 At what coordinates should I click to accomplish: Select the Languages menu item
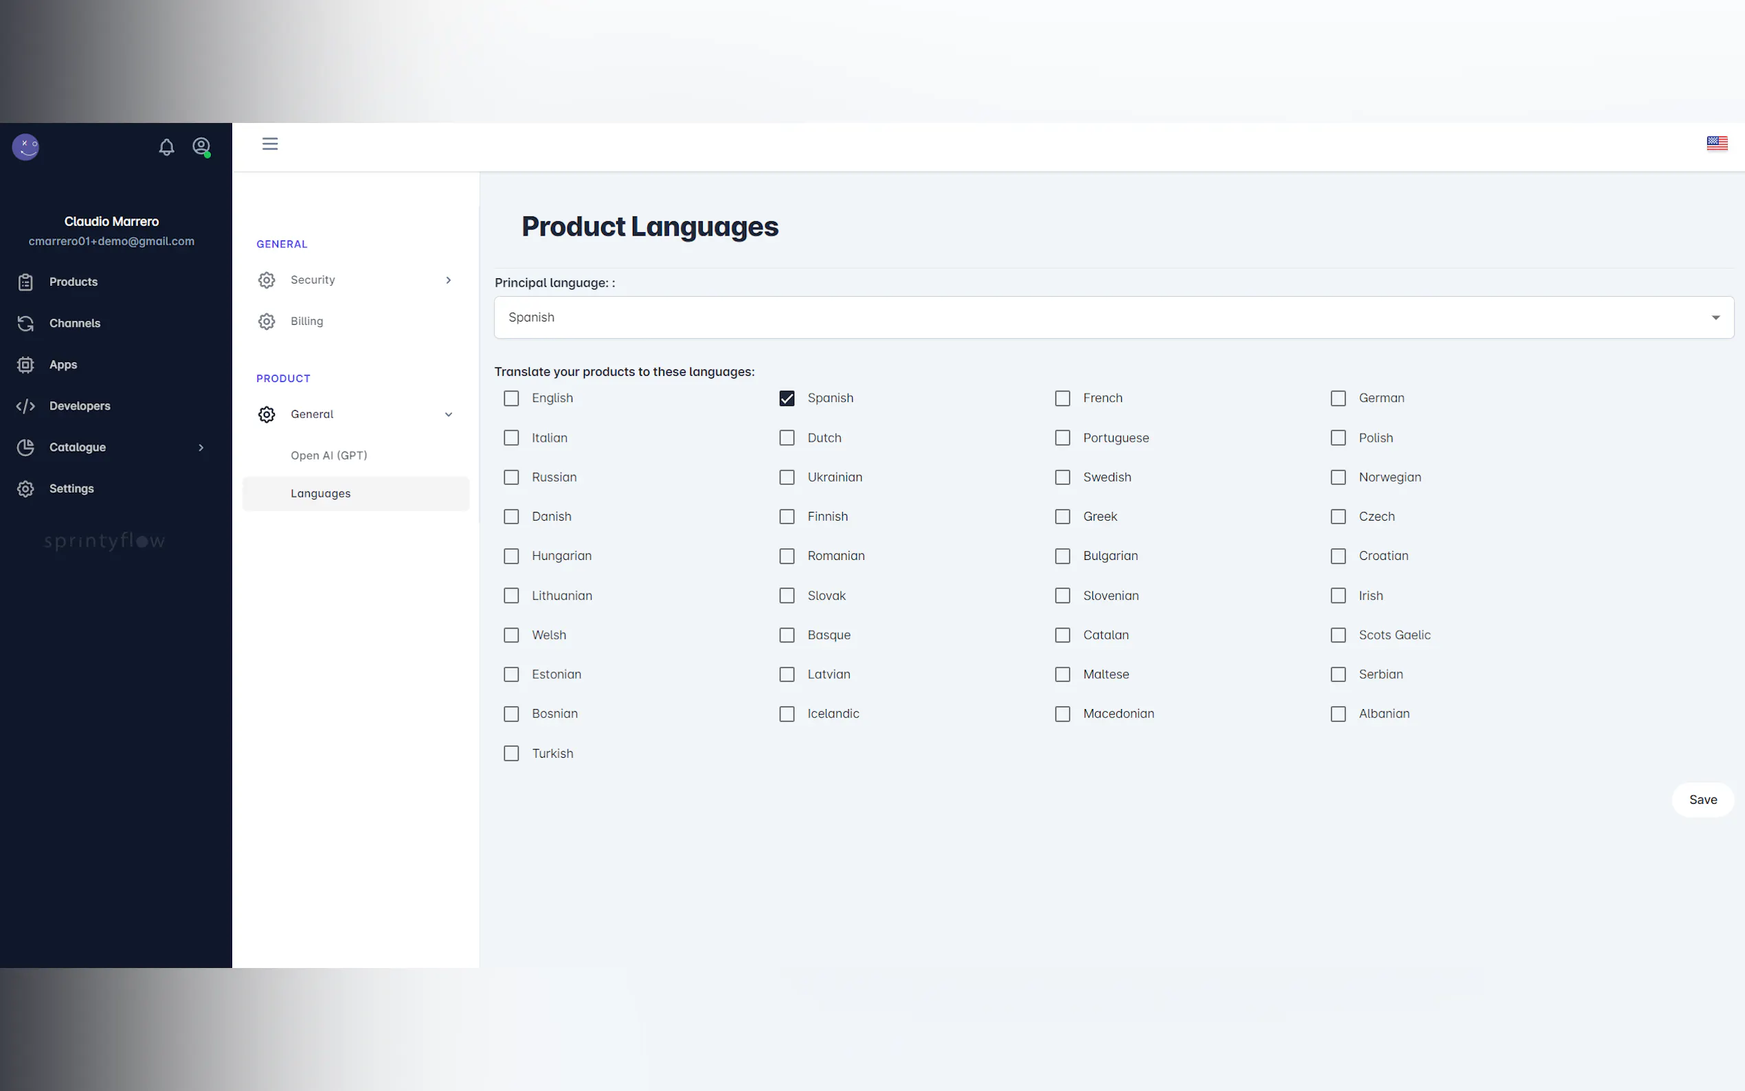click(321, 493)
